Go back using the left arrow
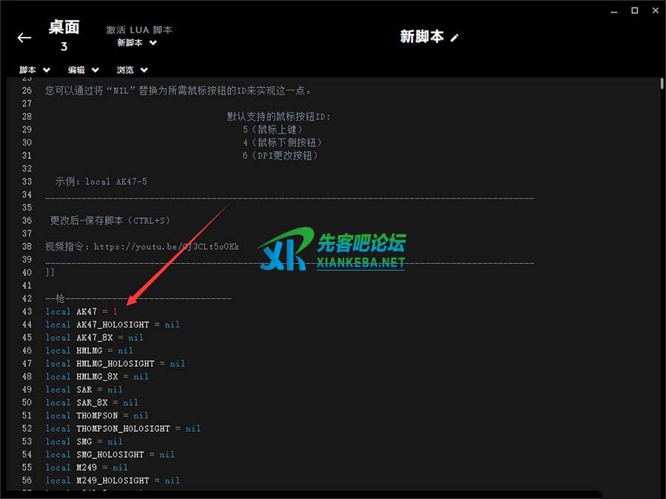This screenshot has height=499, width=666. pos(24,38)
